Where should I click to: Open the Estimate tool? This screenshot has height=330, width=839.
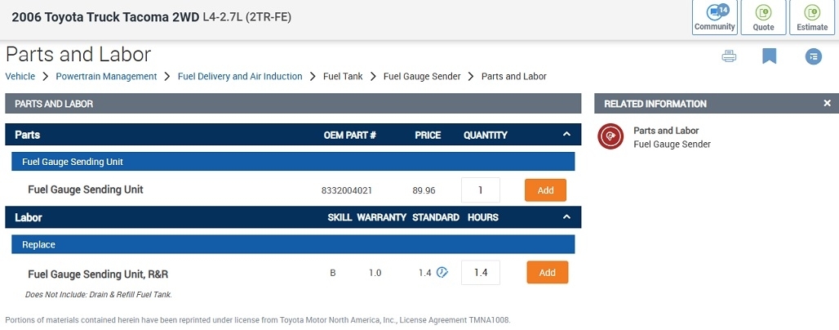[x=812, y=17]
